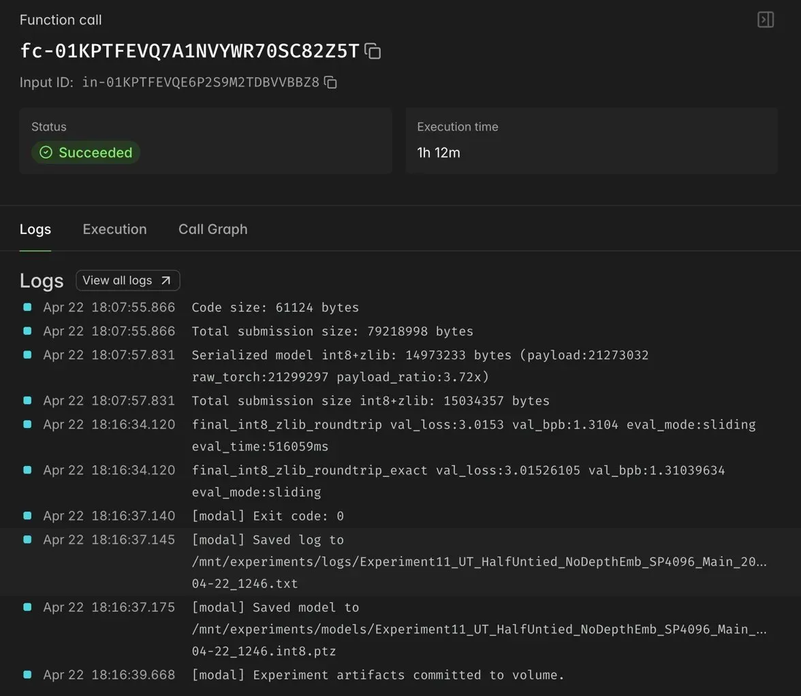This screenshot has height=696, width=801.
Task: Copy the Input ID value
Action: pyautogui.click(x=330, y=82)
